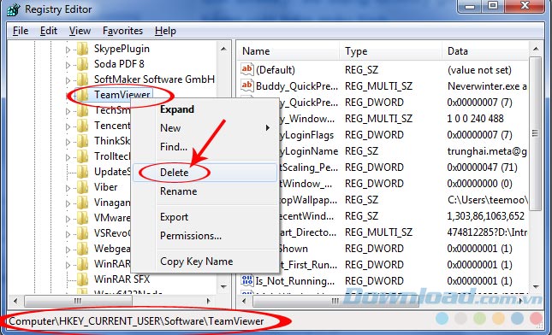
Task: Open the File menu
Action: 21,31
